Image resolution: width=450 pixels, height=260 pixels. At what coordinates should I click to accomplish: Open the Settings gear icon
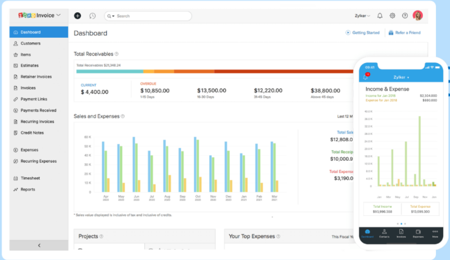[392, 15]
